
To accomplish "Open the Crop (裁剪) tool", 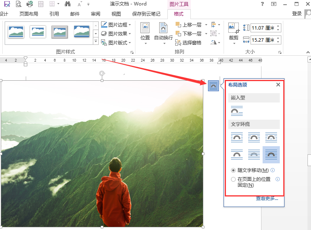I will pos(234,33).
